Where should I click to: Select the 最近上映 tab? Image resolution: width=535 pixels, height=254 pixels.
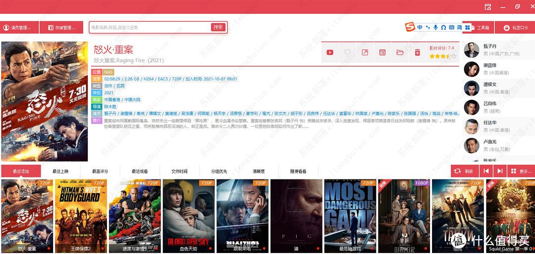pos(60,171)
